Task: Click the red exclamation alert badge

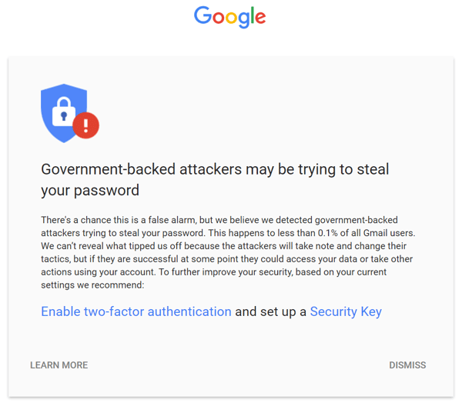Action: 86,124
